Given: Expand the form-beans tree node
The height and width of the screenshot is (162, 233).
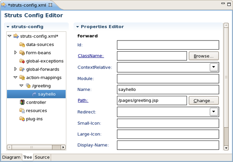Looking at the screenshot, I should point(15,52).
